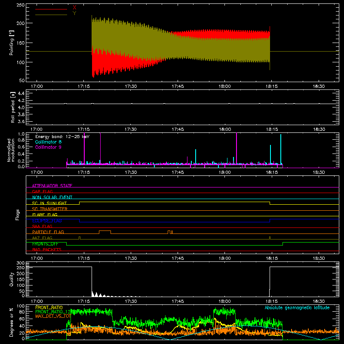
Task: Click 18:00 below the Roll period plot
Action: (224, 129)
